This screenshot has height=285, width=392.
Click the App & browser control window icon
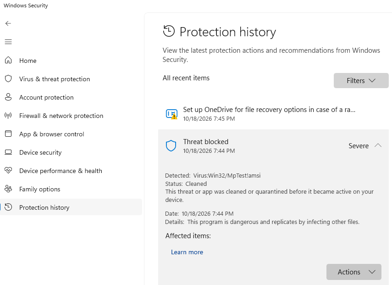pyautogui.click(x=8, y=134)
